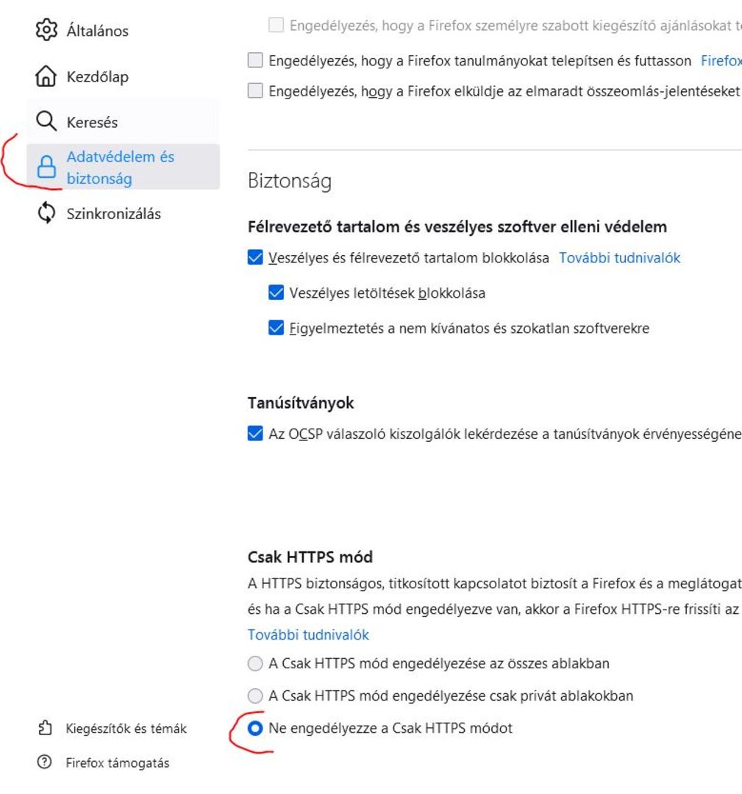Disable Figyelmeztetés a nem kívánatos szoftverekre
The image size is (742, 794).
pyautogui.click(x=277, y=329)
